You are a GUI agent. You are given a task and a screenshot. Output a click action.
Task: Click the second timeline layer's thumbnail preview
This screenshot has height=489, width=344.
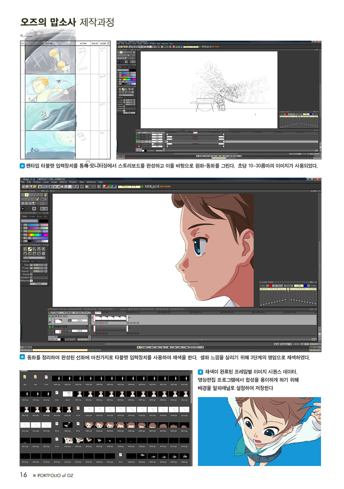[x=59, y=332]
